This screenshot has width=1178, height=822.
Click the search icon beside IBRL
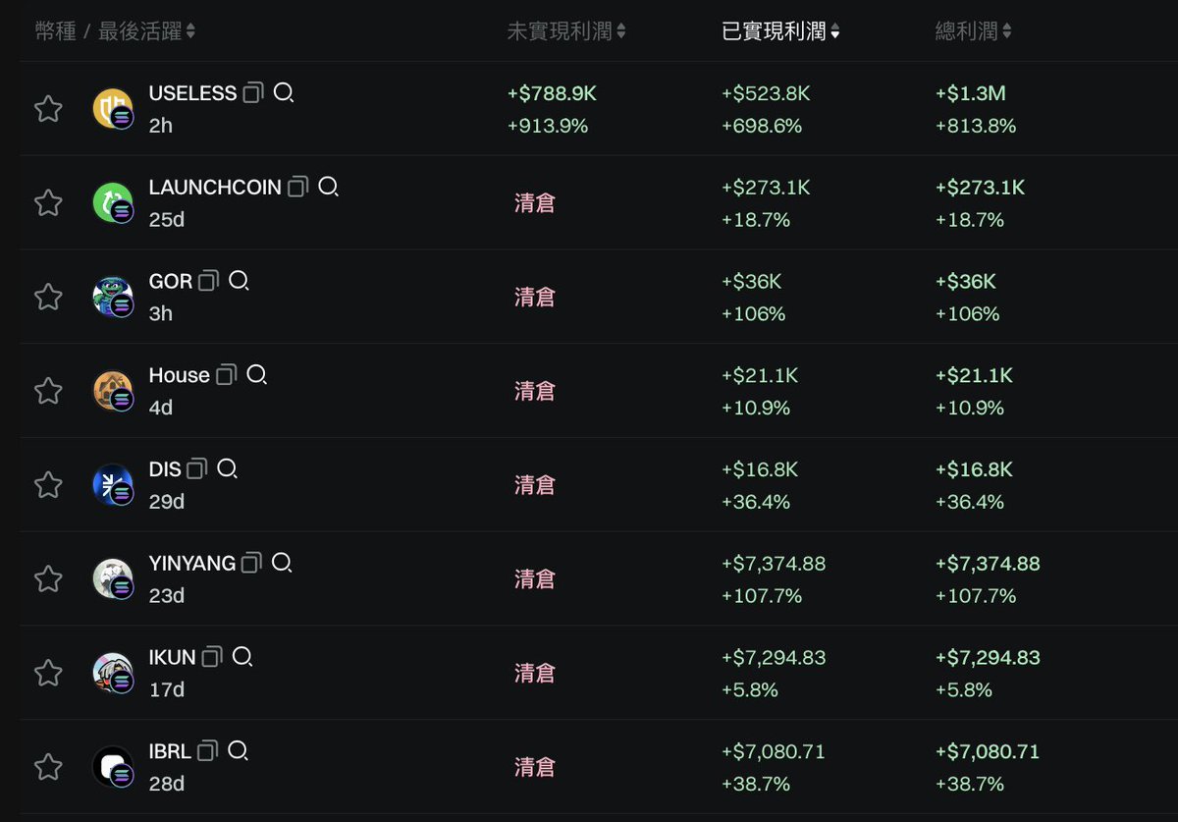(x=238, y=751)
